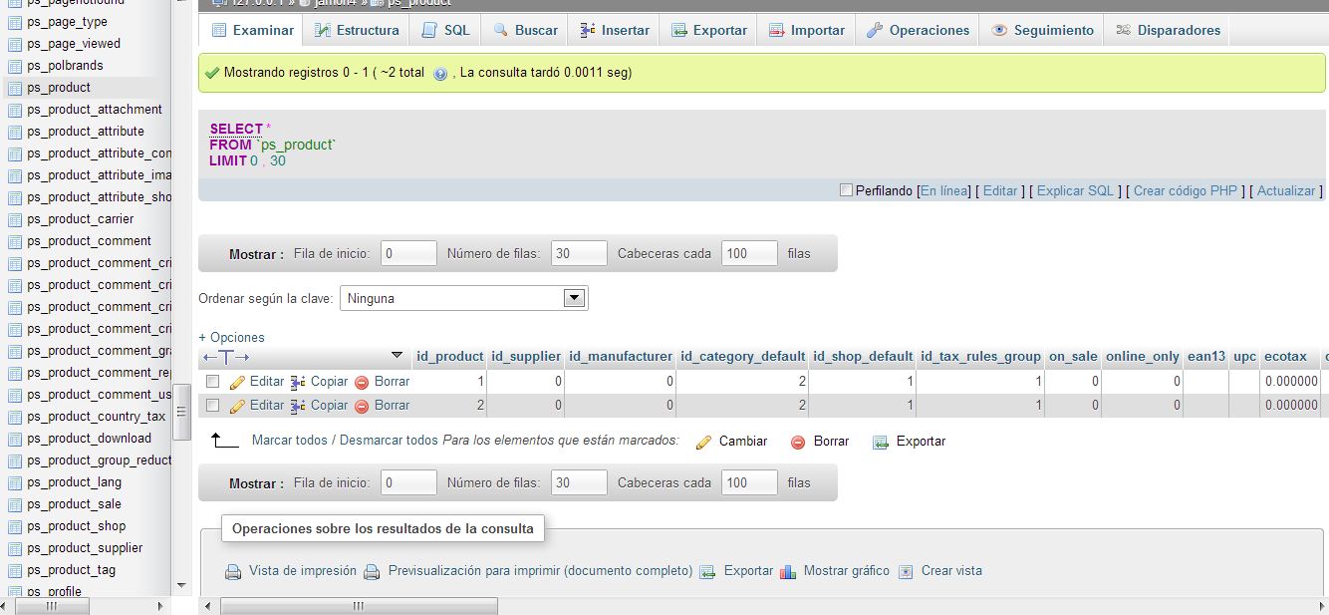Click table icon beside ps_product_tag
The width and height of the screenshot is (1329, 615).
pos(14,570)
